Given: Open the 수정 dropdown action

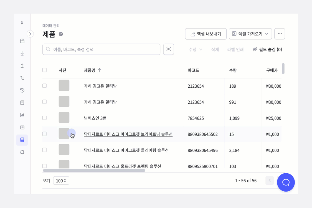Looking at the screenshot, I should 195,49.
